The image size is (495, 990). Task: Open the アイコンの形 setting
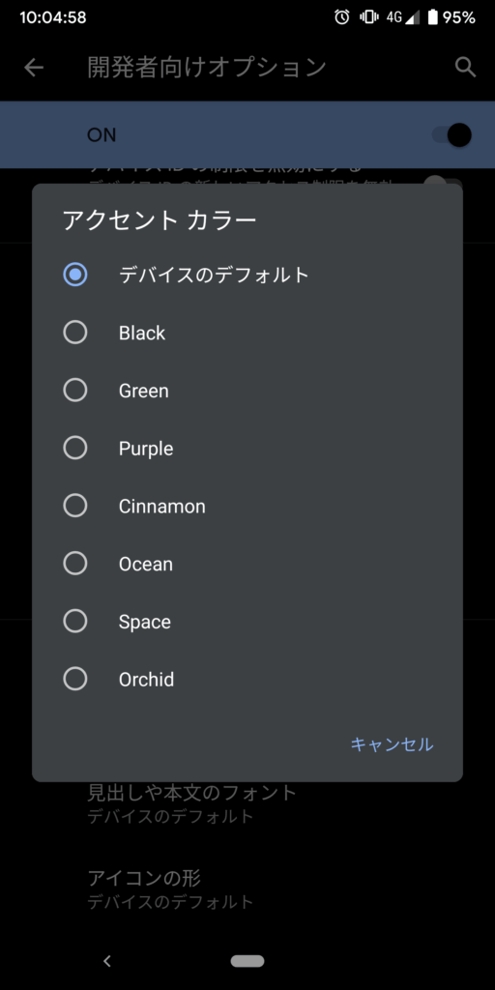coord(247,889)
